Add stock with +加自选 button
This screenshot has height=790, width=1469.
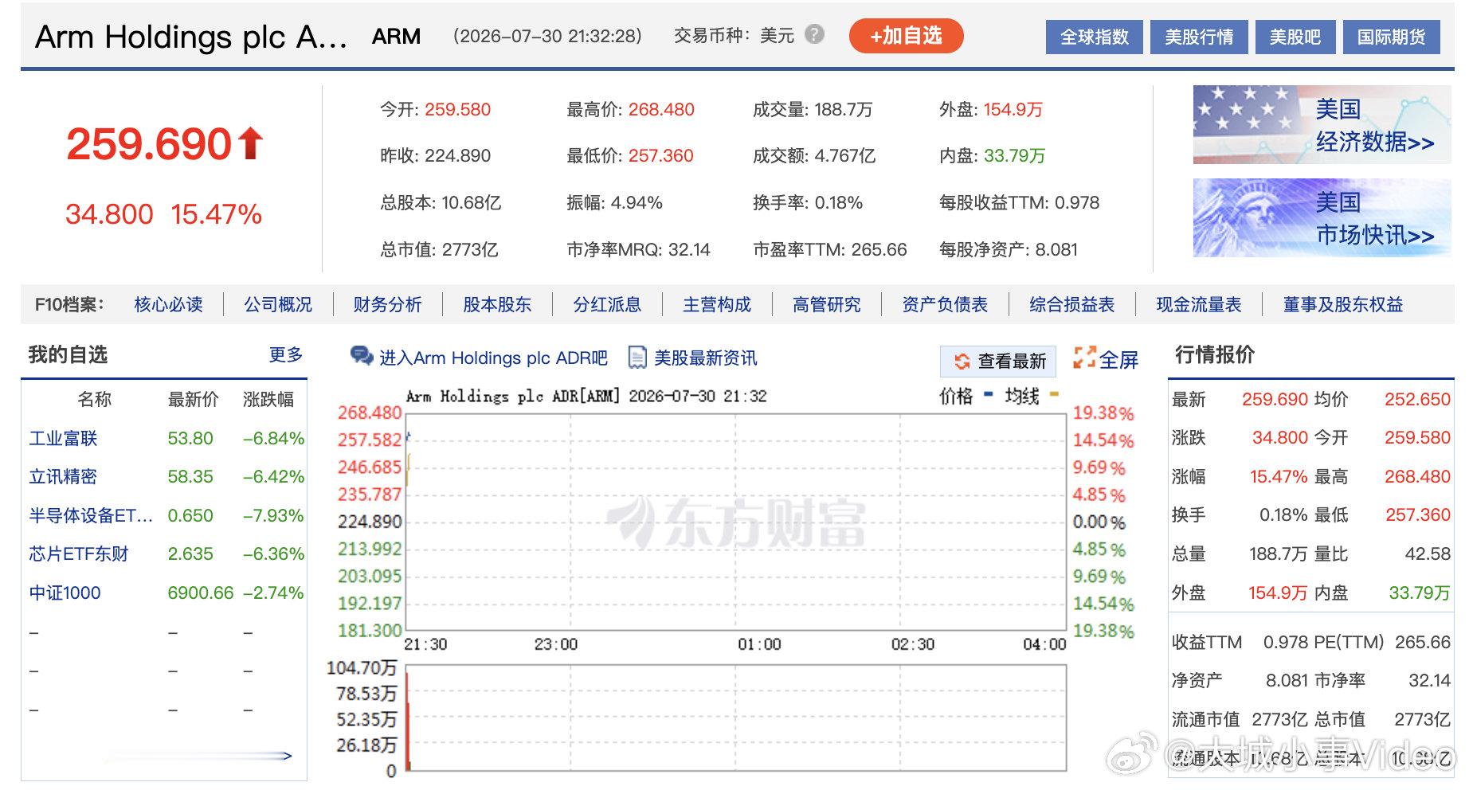pyautogui.click(x=906, y=36)
